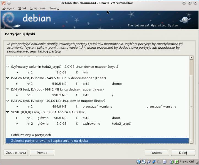Image resolution: width=199 pixels, height=165 pixels.
Task: Click the network adapters status icon
Action: [154, 162]
